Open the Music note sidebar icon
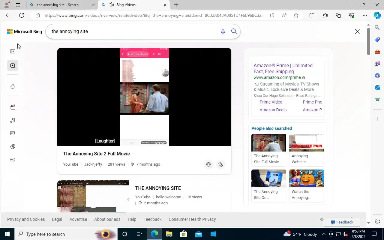This screenshot has height=240, width=384. [x=13, y=120]
